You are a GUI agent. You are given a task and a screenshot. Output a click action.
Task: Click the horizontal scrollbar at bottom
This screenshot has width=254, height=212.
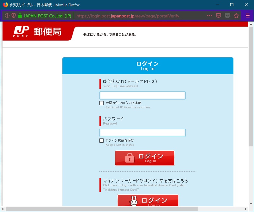pos(101,209)
